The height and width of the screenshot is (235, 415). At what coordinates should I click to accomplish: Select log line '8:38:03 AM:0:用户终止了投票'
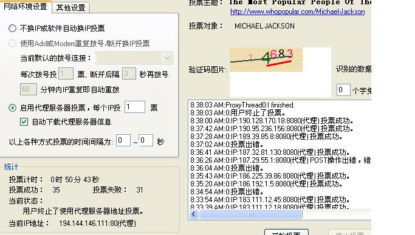(x=238, y=113)
